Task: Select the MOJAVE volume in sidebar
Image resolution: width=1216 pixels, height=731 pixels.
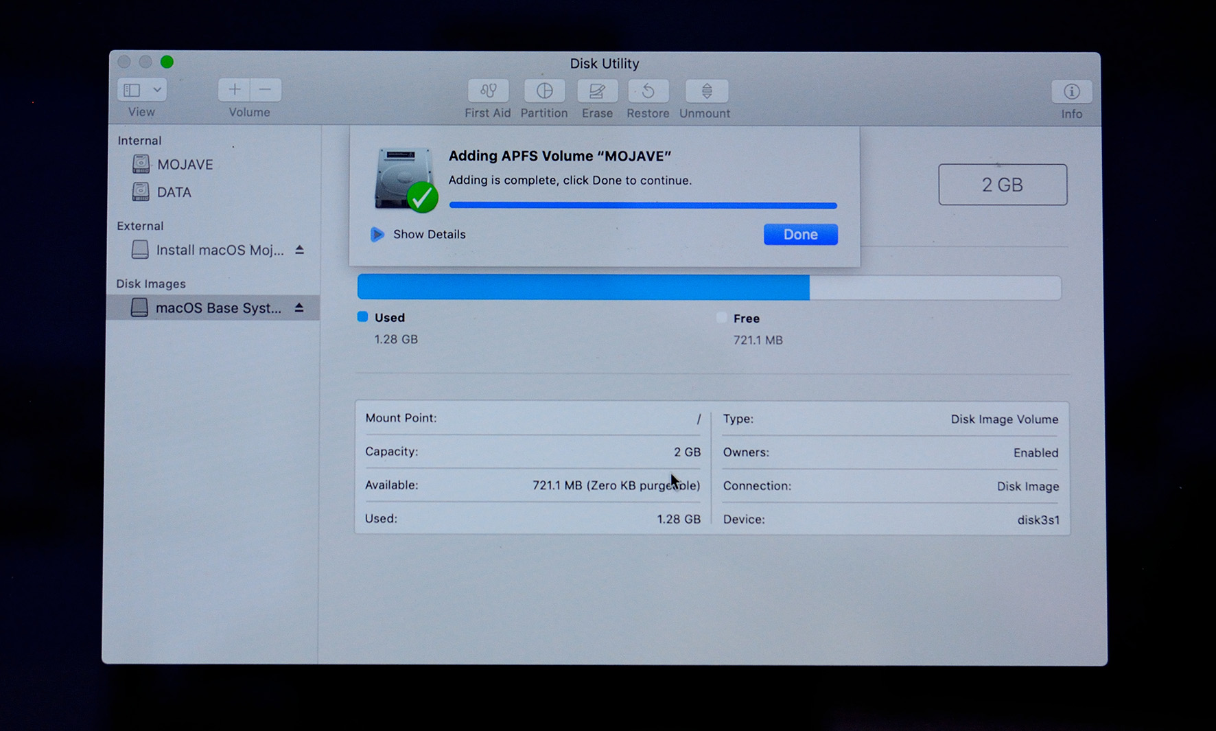Action: 186,164
